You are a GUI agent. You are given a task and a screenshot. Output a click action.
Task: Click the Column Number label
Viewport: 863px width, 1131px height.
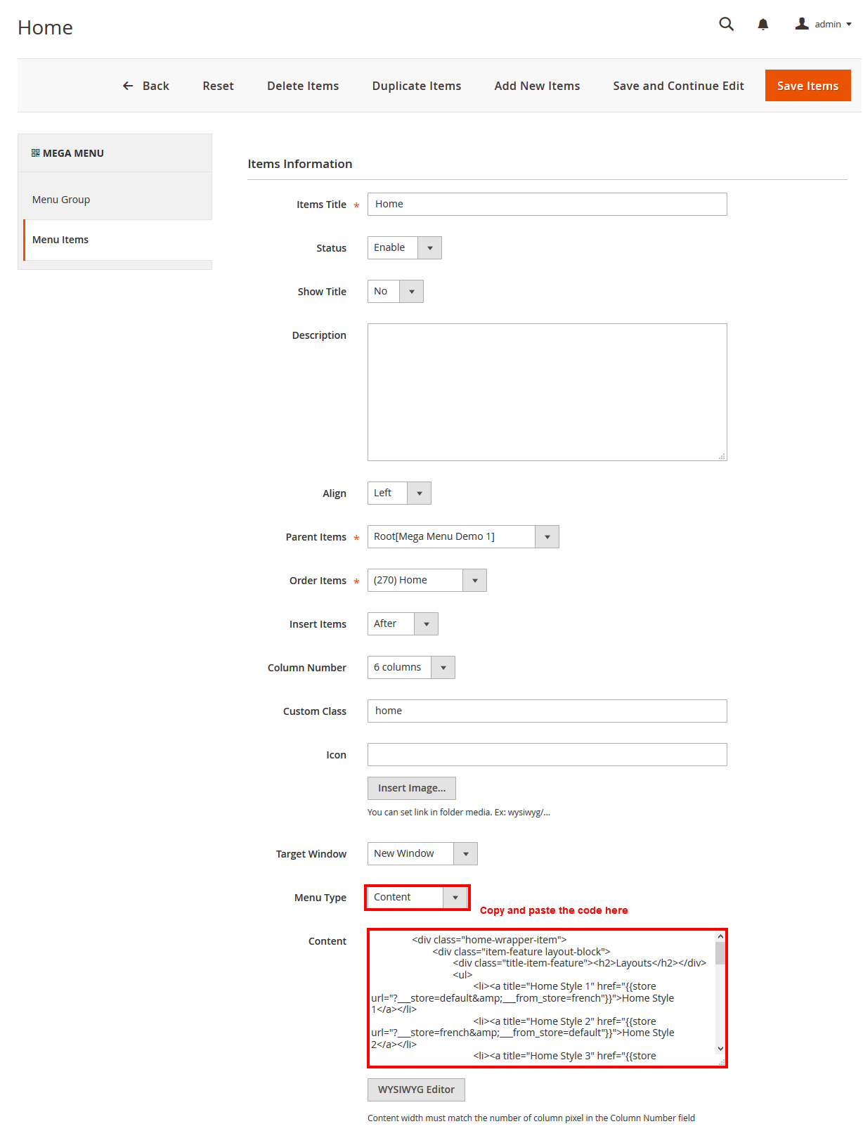click(x=307, y=668)
